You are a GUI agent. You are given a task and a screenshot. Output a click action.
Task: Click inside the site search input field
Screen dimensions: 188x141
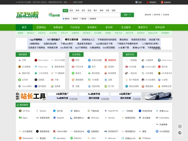click(x=91, y=15)
